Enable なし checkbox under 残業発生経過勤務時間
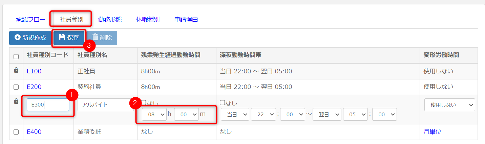This screenshot has height=144, width=485. pos(144,102)
